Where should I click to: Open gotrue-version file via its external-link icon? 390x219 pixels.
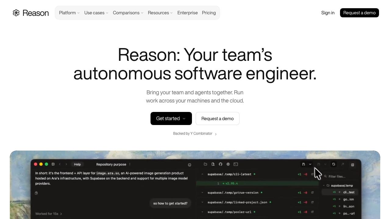pos(312,193)
